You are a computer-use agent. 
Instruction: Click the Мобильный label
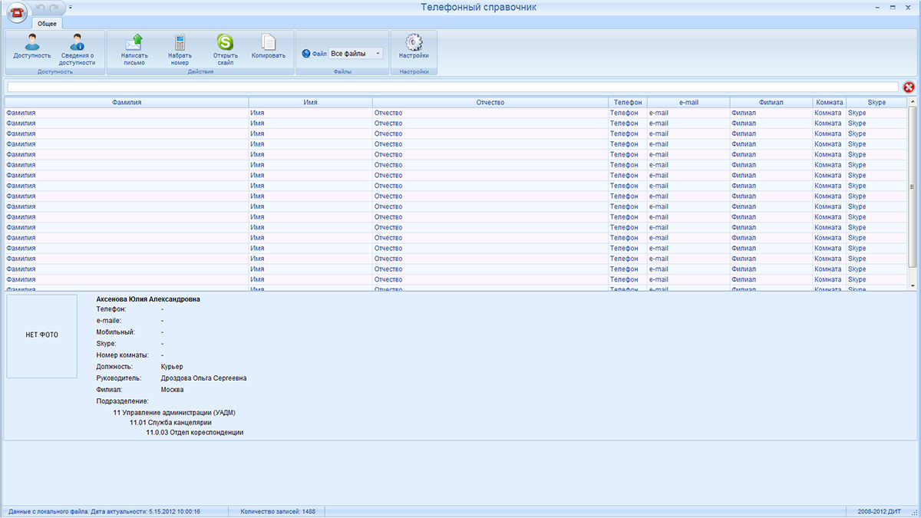pyautogui.click(x=115, y=332)
